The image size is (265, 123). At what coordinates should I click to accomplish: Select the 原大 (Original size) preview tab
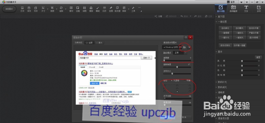[99, 43]
